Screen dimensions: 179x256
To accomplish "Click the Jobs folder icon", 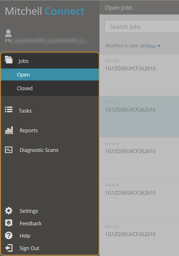I will tap(9, 59).
